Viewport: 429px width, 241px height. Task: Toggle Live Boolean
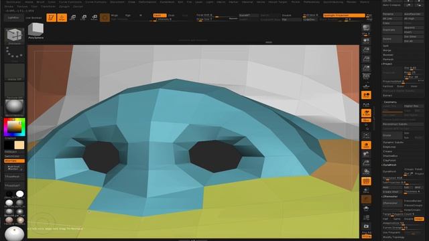34,18
